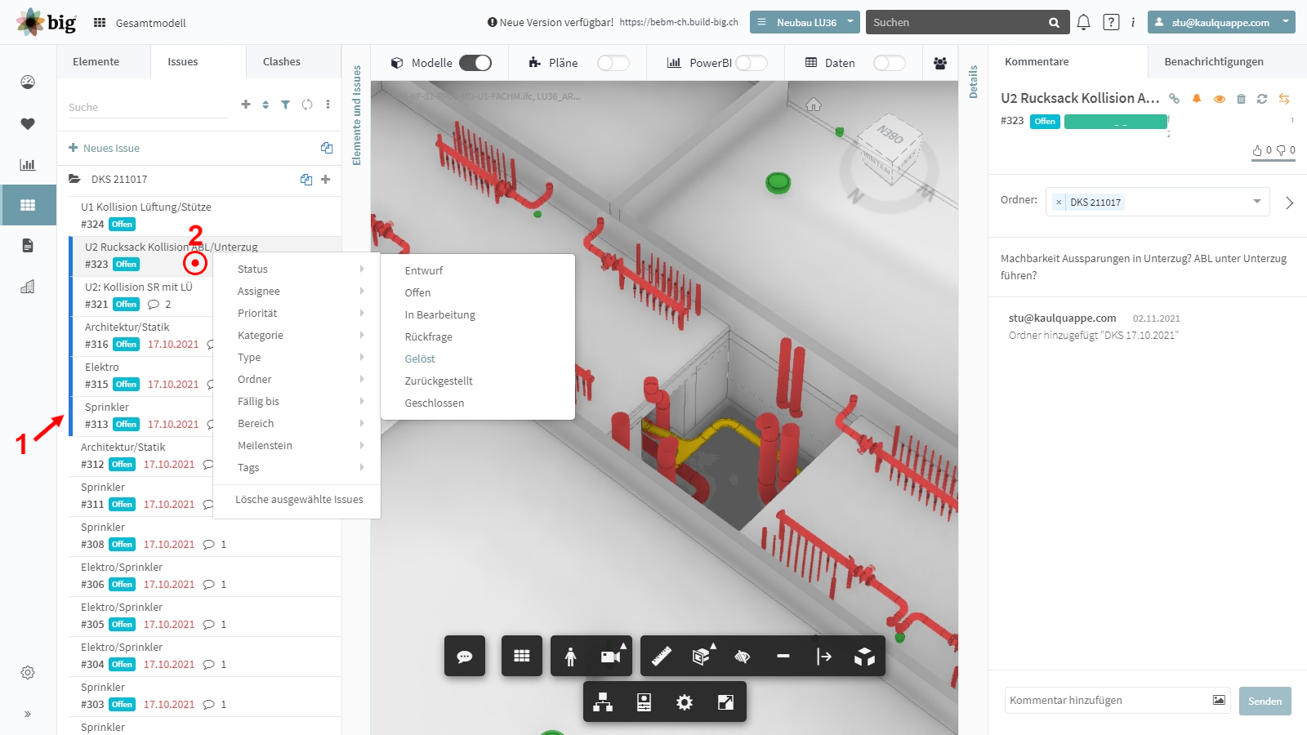Click the exploded cube icon
This screenshot has width=1307, height=735.
865,656
